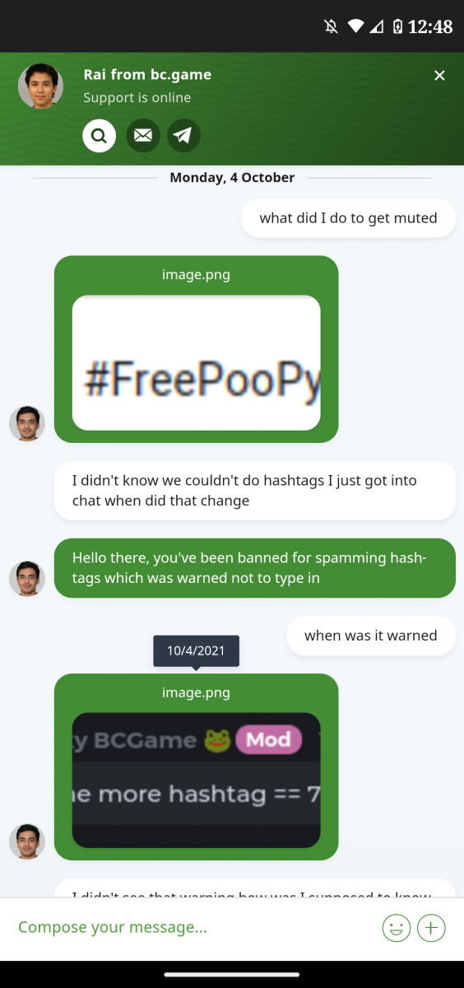
Task: Open the #FreePooPy image attachment
Action: pos(196,362)
